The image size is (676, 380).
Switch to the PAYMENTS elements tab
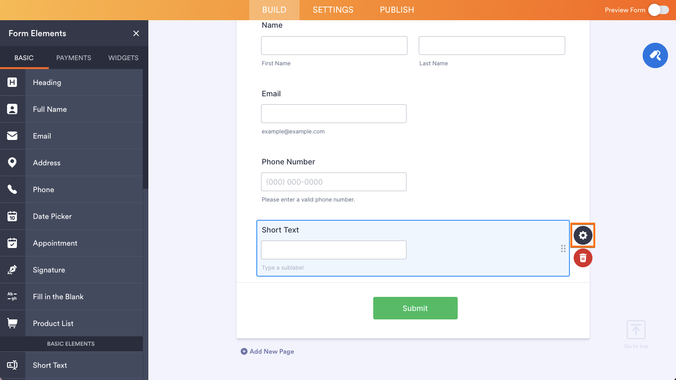point(74,58)
